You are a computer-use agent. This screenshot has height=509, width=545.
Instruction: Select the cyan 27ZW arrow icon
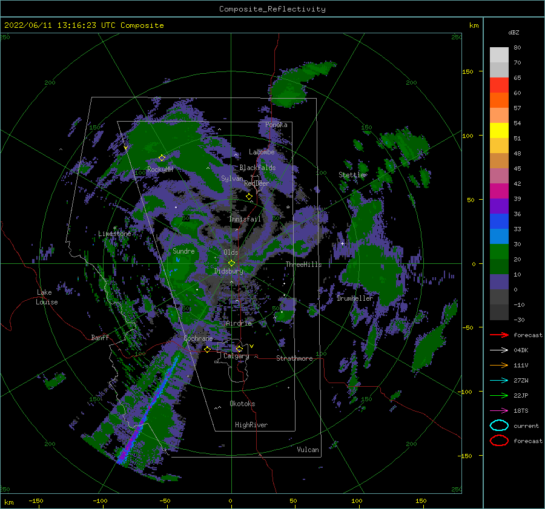tap(499, 381)
